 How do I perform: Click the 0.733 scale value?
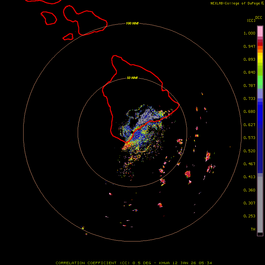click(249, 99)
